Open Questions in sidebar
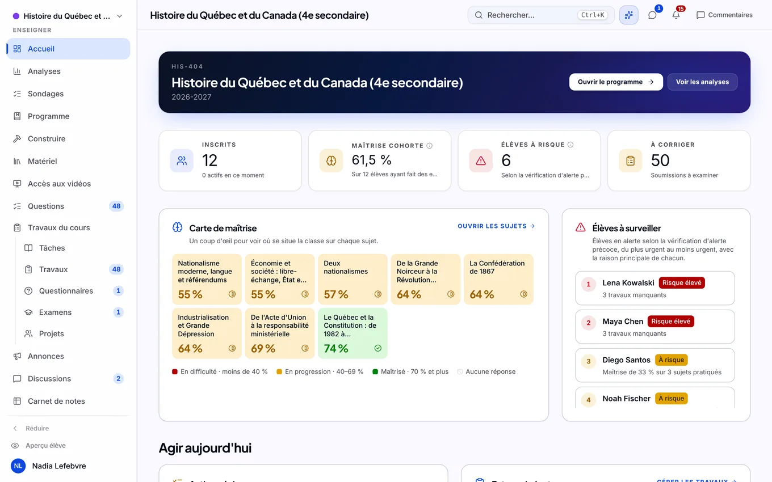 68,206
